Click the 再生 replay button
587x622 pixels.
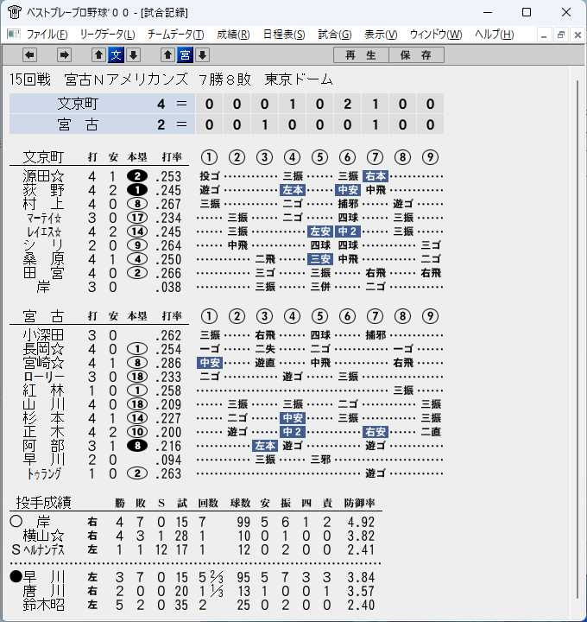361,54
